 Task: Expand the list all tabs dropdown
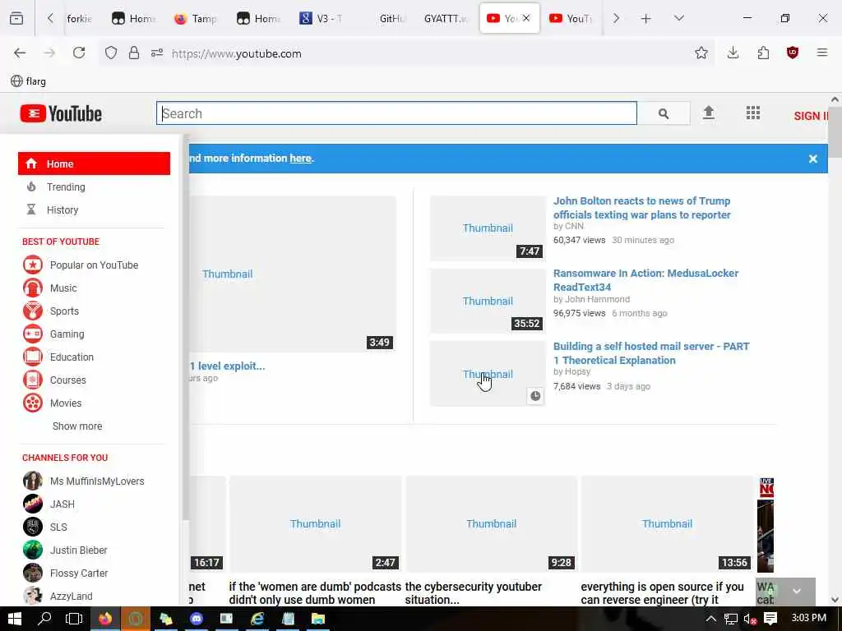pyautogui.click(x=678, y=19)
